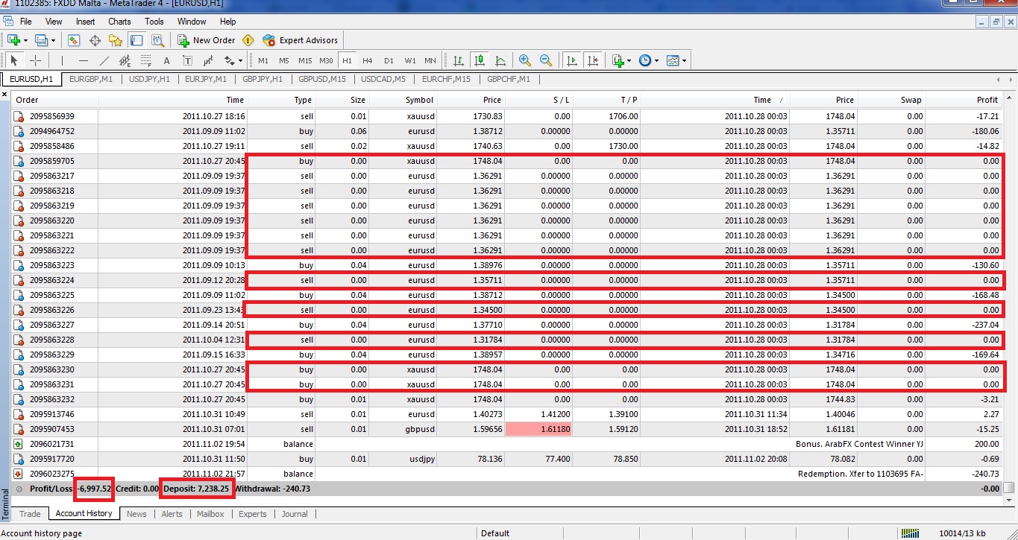Screen dimensions: 1018x540
Task: Show the Market Watch window
Action: click(74, 40)
